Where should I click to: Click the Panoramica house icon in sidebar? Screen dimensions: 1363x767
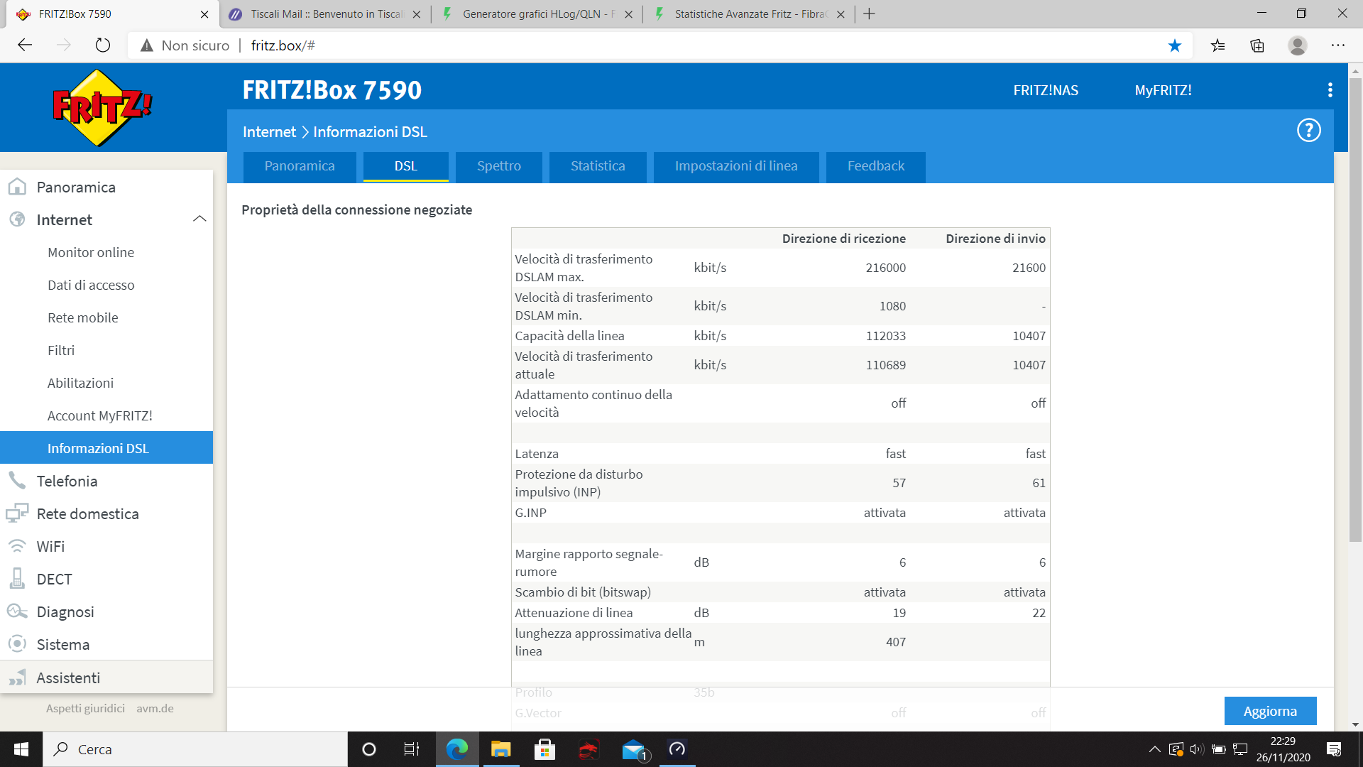[17, 187]
